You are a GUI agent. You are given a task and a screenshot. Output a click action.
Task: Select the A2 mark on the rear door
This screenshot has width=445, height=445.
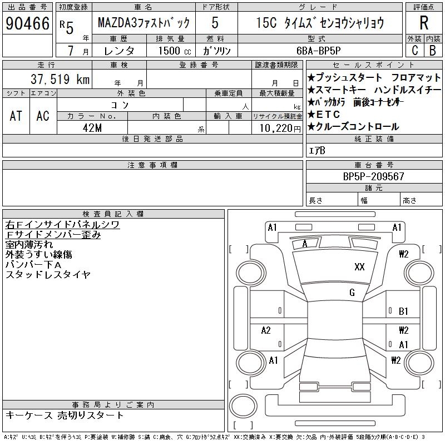pos(266,330)
